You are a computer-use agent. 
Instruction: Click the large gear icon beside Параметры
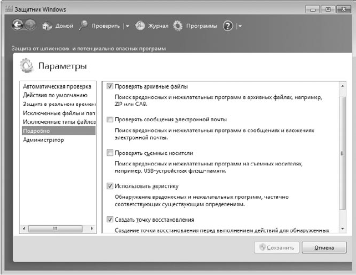point(27,65)
